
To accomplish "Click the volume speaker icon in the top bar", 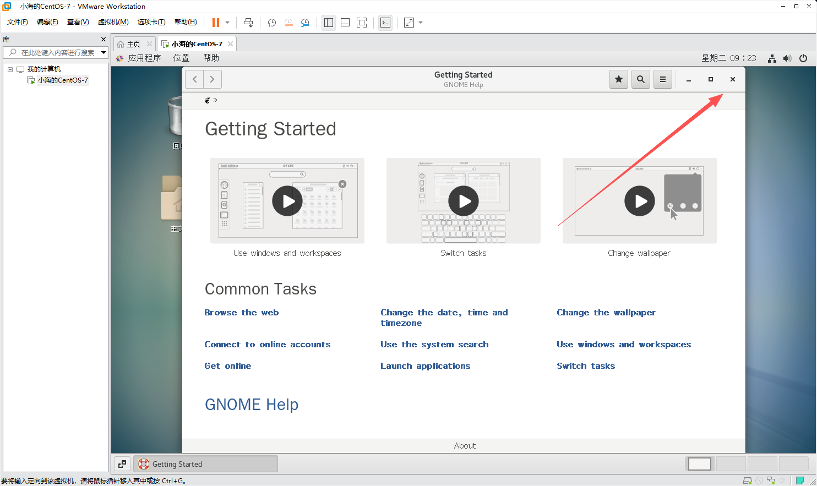I will (x=787, y=58).
